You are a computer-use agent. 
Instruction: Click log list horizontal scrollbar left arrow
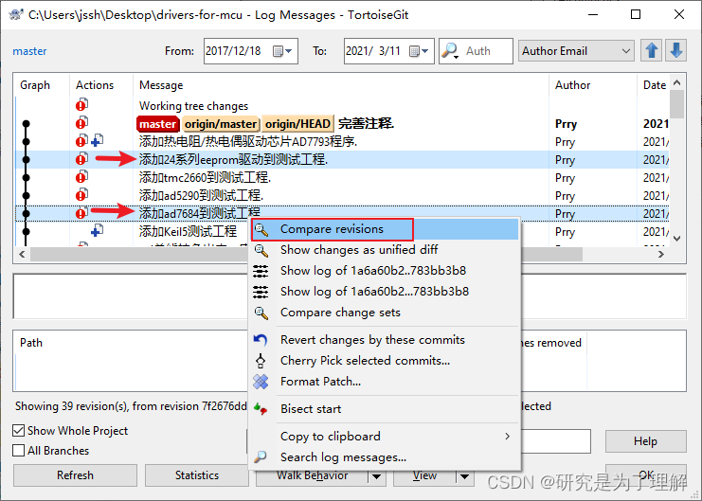tap(22, 255)
